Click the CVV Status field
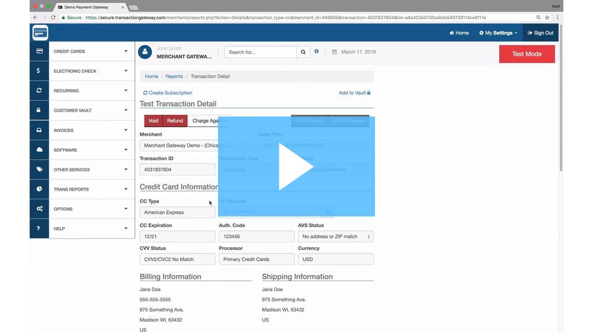Image resolution: width=593 pixels, height=333 pixels. click(177, 260)
